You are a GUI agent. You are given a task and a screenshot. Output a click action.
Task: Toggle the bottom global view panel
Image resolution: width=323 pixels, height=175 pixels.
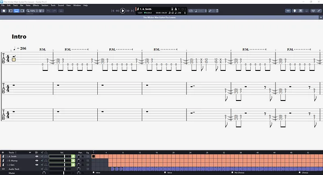16,11
